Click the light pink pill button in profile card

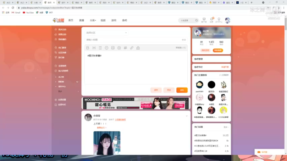tap(205, 50)
